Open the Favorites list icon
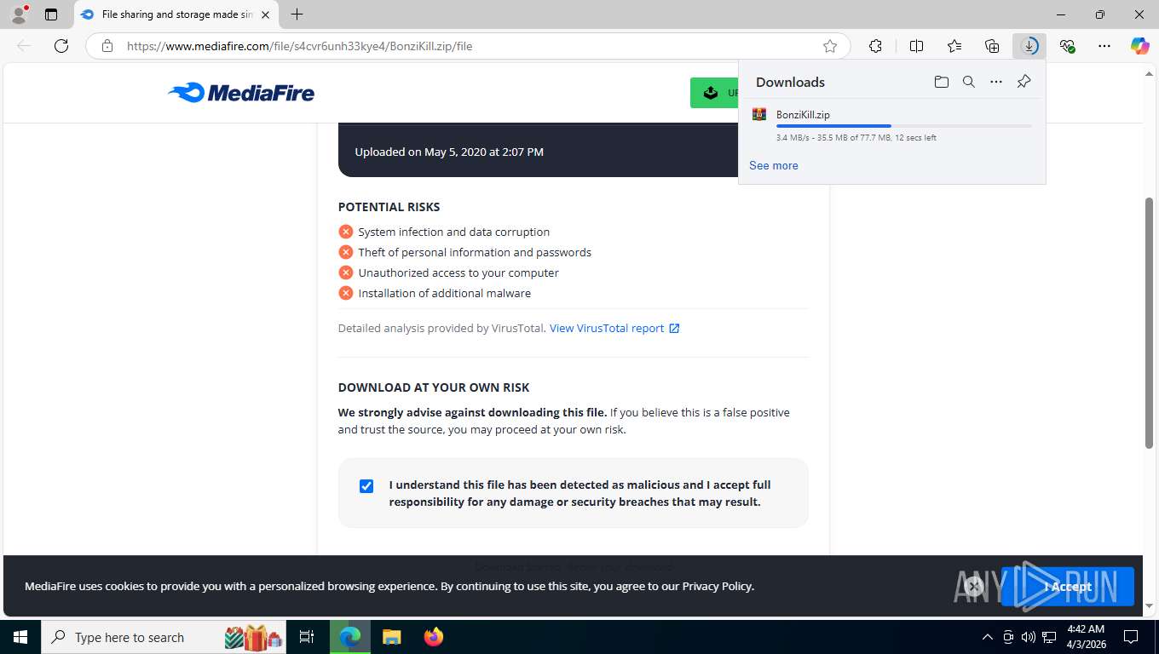Viewport: 1159px width, 654px height. click(954, 46)
